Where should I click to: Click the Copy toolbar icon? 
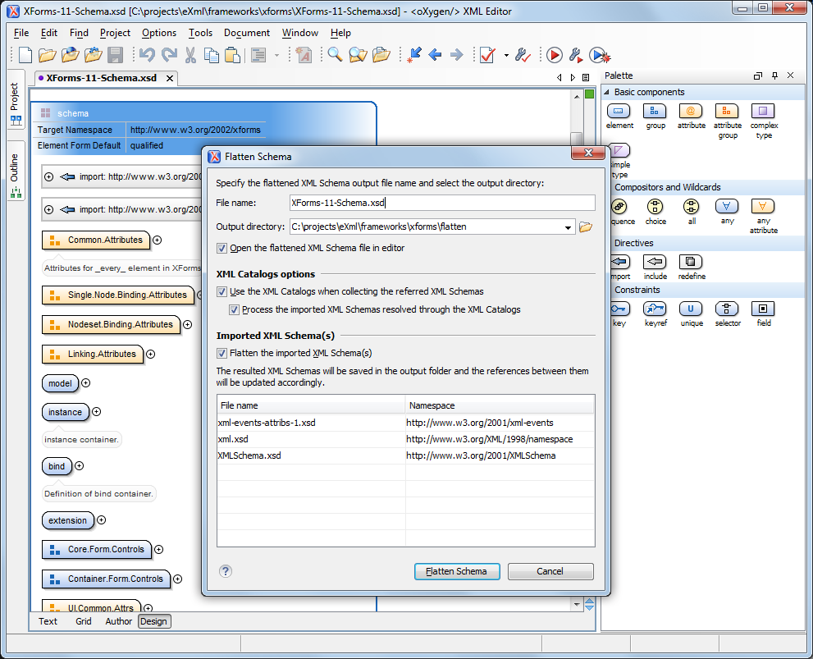coord(212,54)
